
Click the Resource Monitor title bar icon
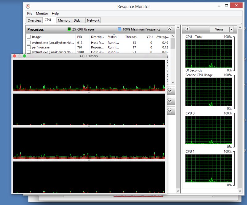pos(28,6)
